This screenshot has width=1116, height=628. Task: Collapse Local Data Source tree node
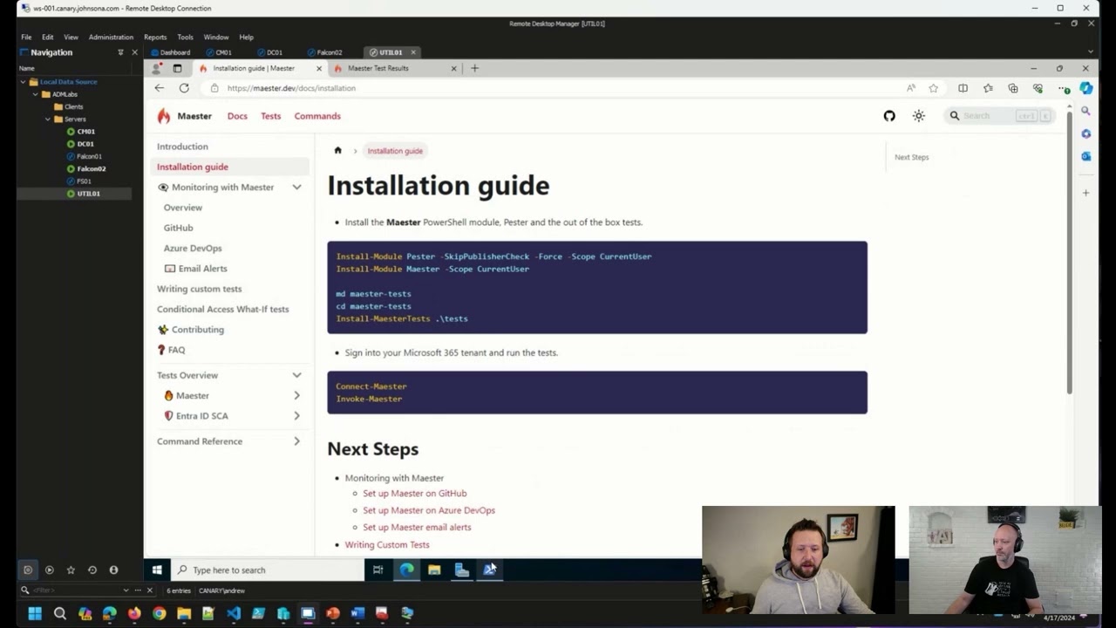point(24,82)
